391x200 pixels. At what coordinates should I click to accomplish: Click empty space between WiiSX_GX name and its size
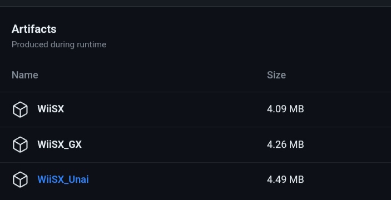click(x=174, y=144)
